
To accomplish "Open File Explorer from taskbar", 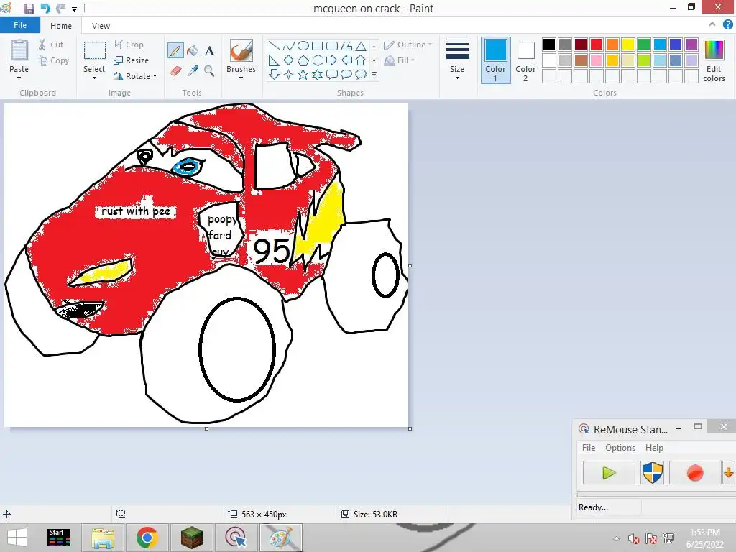I will coord(103,538).
